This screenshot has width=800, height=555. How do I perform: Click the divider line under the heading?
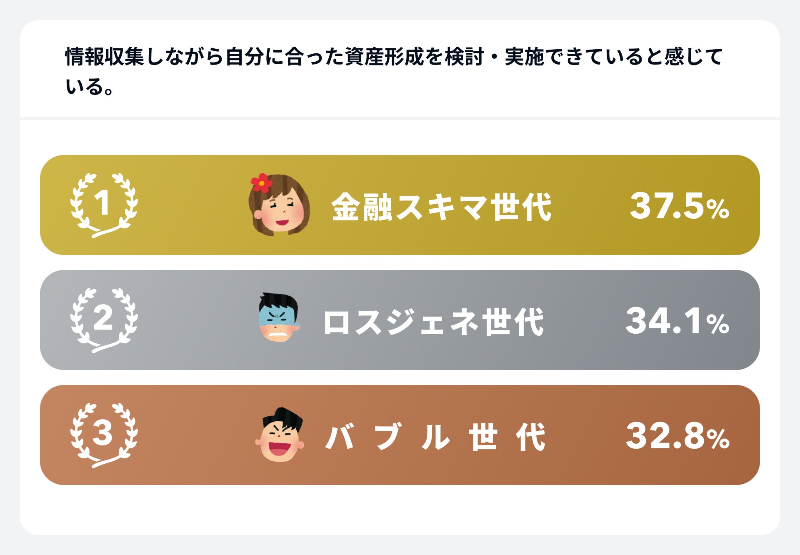400,119
